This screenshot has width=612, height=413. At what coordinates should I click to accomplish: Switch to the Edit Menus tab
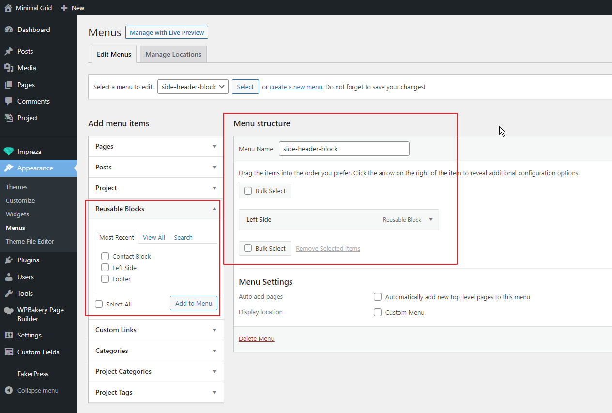pyautogui.click(x=114, y=54)
